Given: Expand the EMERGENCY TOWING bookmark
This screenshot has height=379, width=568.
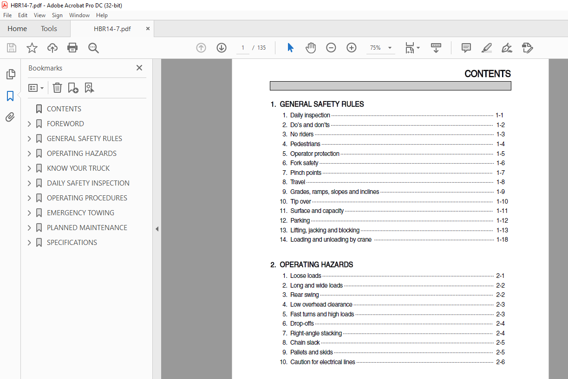Looking at the screenshot, I should pyautogui.click(x=29, y=213).
